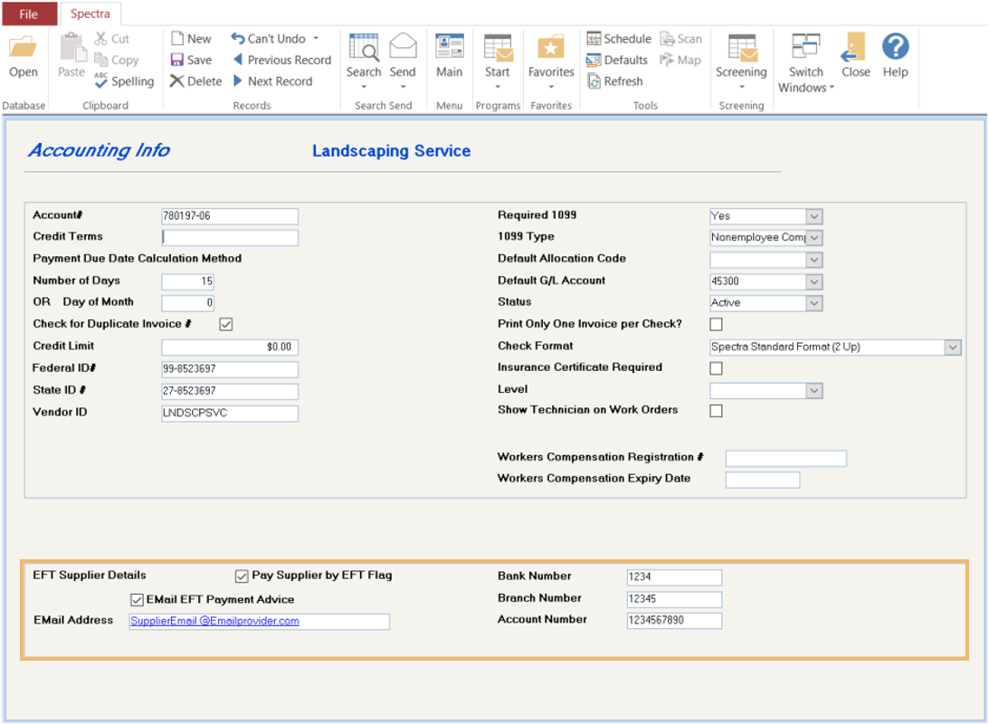Click the Number of Days field
This screenshot has height=724, width=989.
click(188, 281)
